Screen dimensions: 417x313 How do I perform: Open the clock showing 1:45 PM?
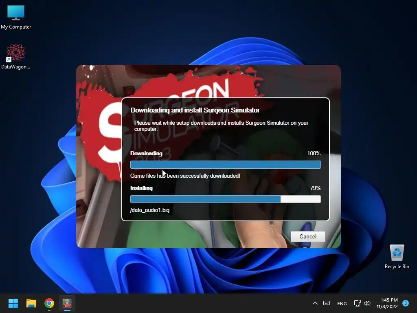click(x=387, y=303)
